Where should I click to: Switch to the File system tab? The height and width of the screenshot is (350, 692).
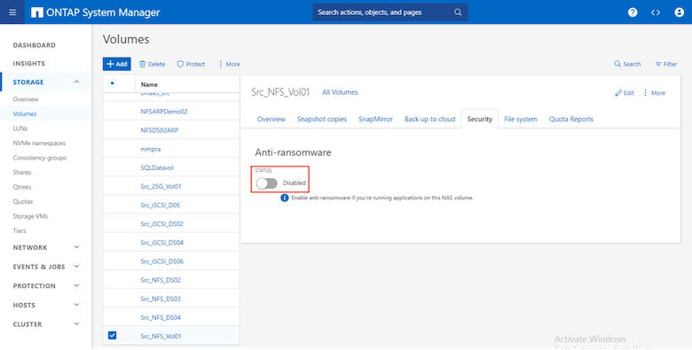coord(520,119)
